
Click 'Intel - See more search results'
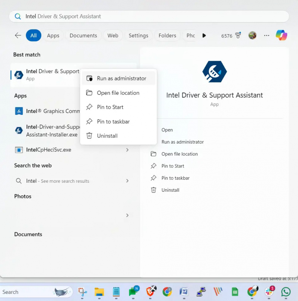57,181
